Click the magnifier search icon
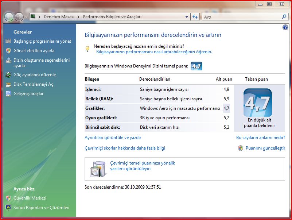Image resolution: width=292 pixels, height=220 pixels. coord(284,17)
